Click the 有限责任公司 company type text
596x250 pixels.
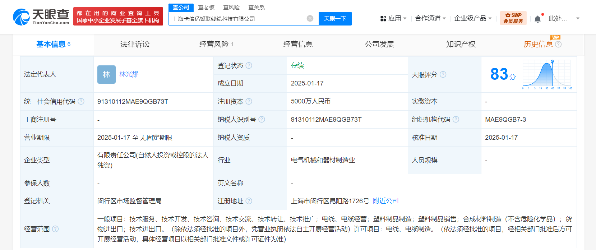[153, 160]
